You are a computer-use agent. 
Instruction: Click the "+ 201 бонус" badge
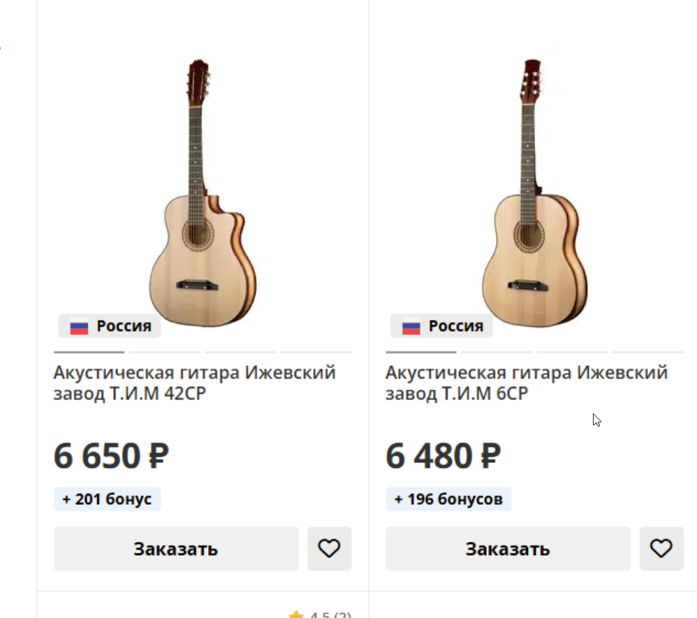click(x=107, y=499)
